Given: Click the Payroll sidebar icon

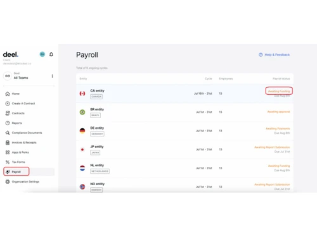Looking at the screenshot, I should 8,172.
